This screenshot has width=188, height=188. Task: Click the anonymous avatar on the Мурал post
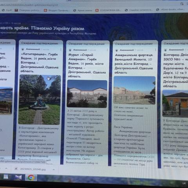(x=70, y=50)
